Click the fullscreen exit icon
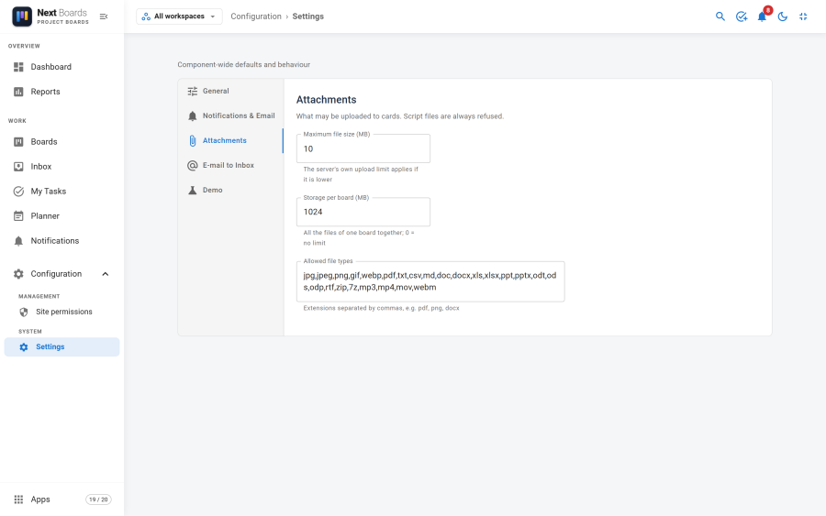Image resolution: width=826 pixels, height=516 pixels. [803, 16]
